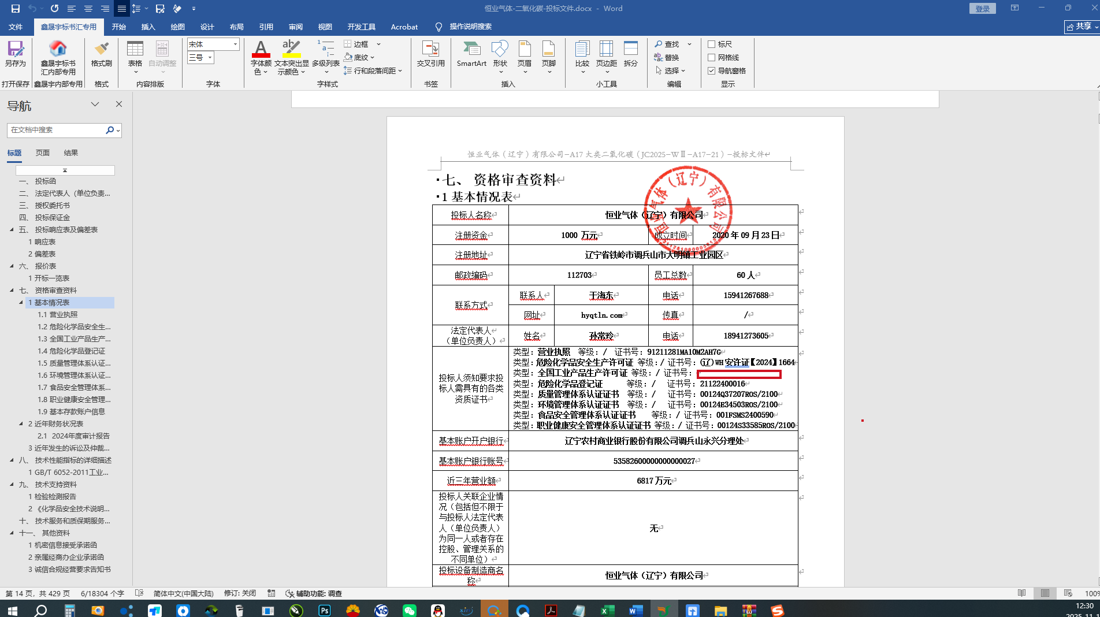Apply the red 字体颜色 font color
The width and height of the screenshot is (1100, 617).
coord(261,57)
